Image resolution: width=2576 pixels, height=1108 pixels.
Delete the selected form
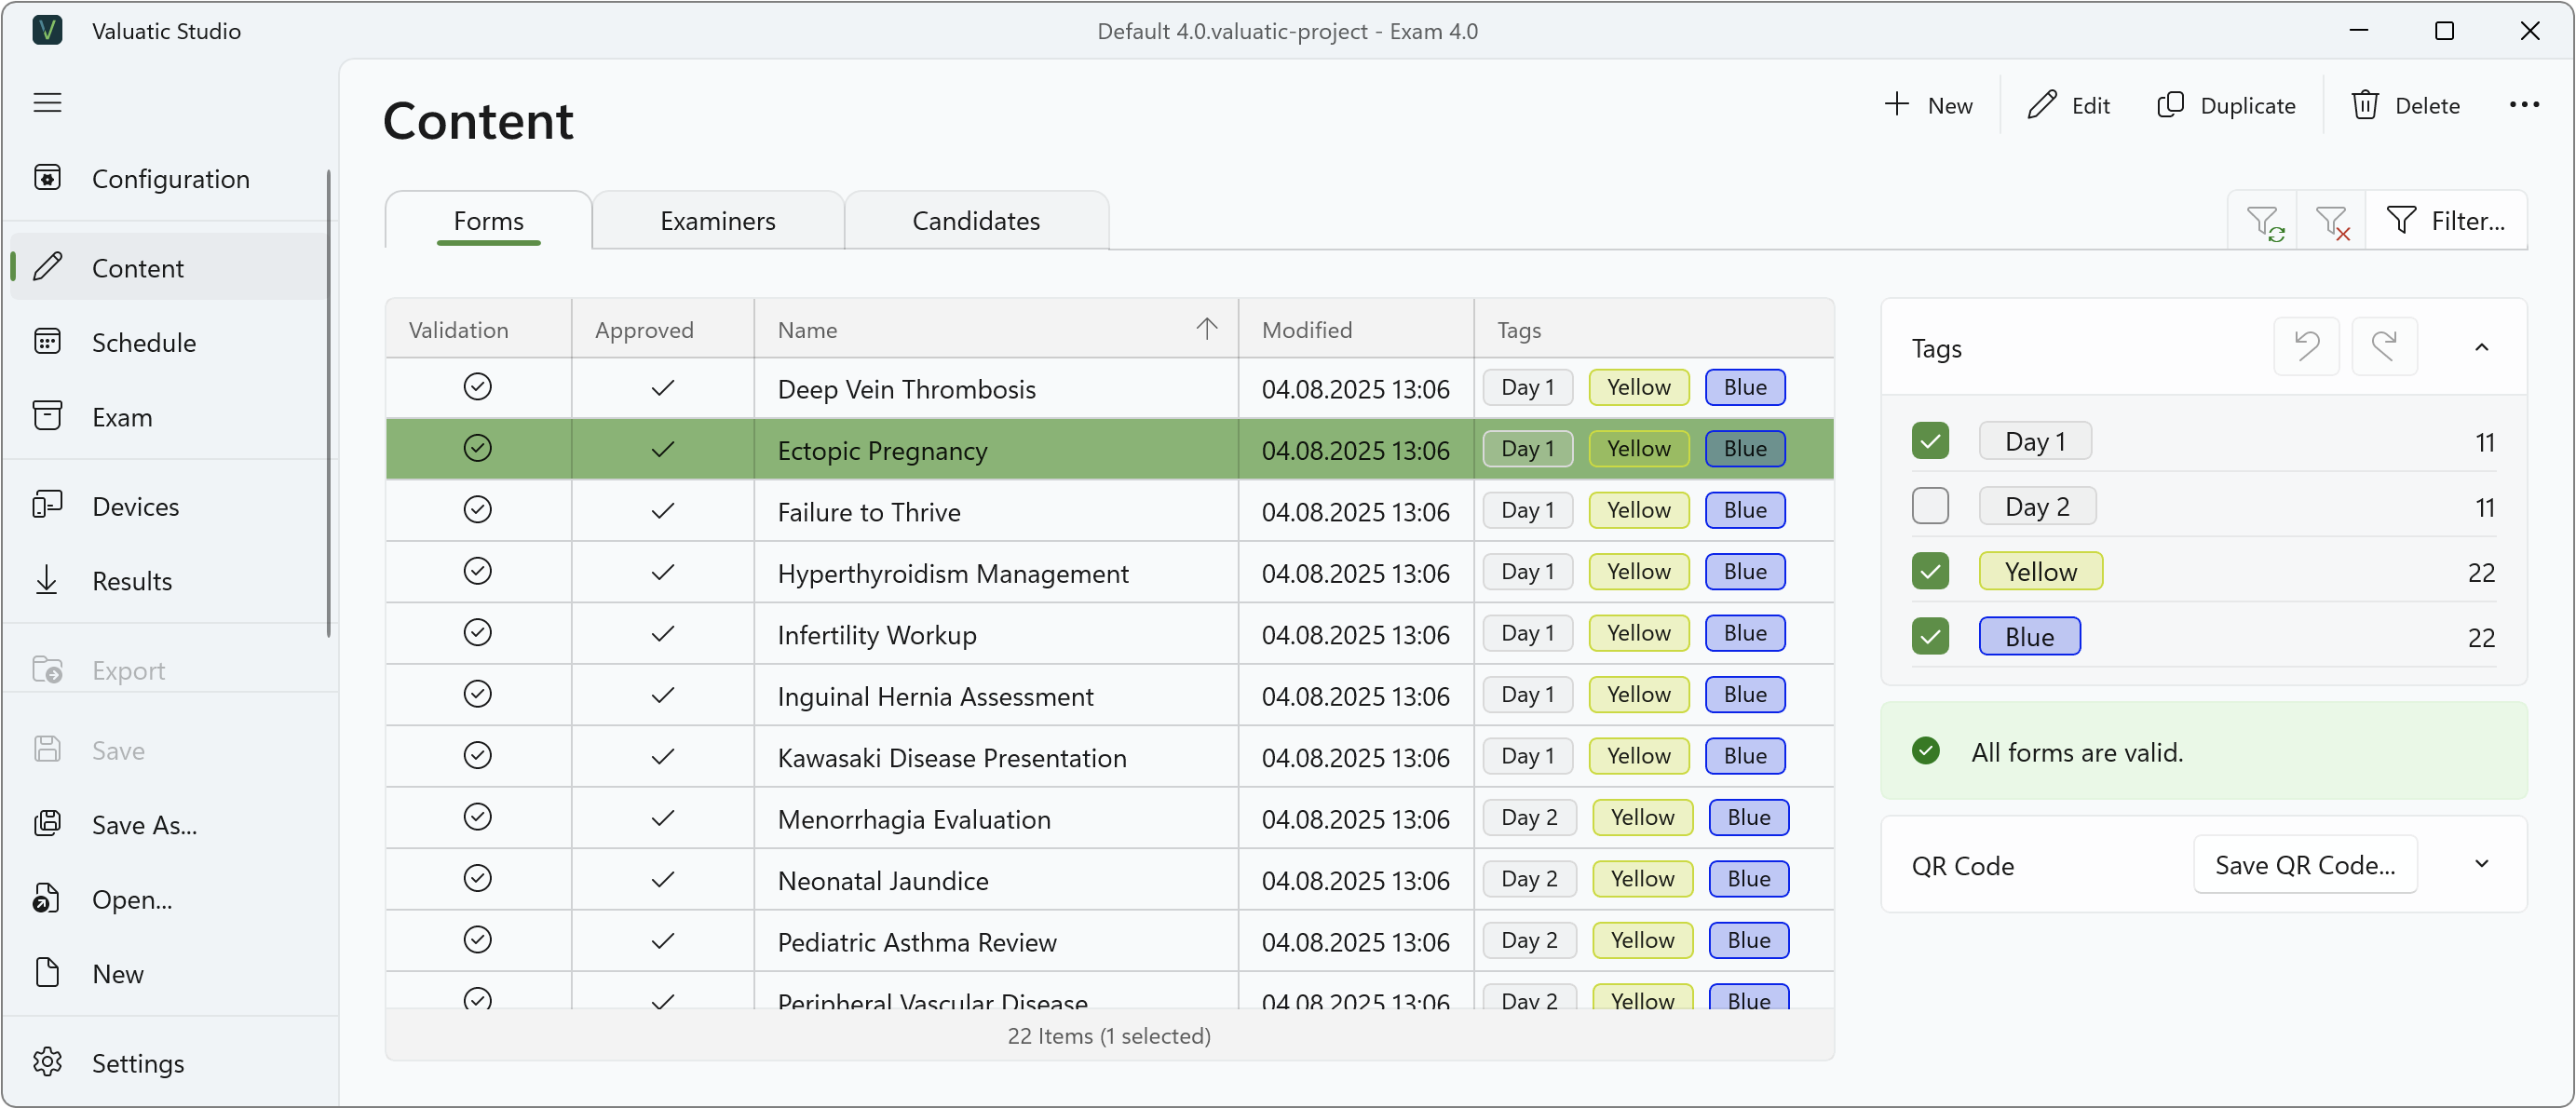2405,105
